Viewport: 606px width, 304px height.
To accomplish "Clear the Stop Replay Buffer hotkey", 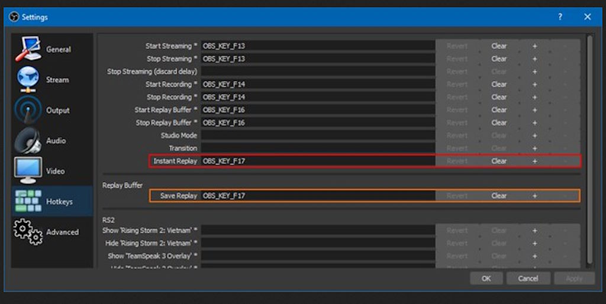I will [x=499, y=123].
